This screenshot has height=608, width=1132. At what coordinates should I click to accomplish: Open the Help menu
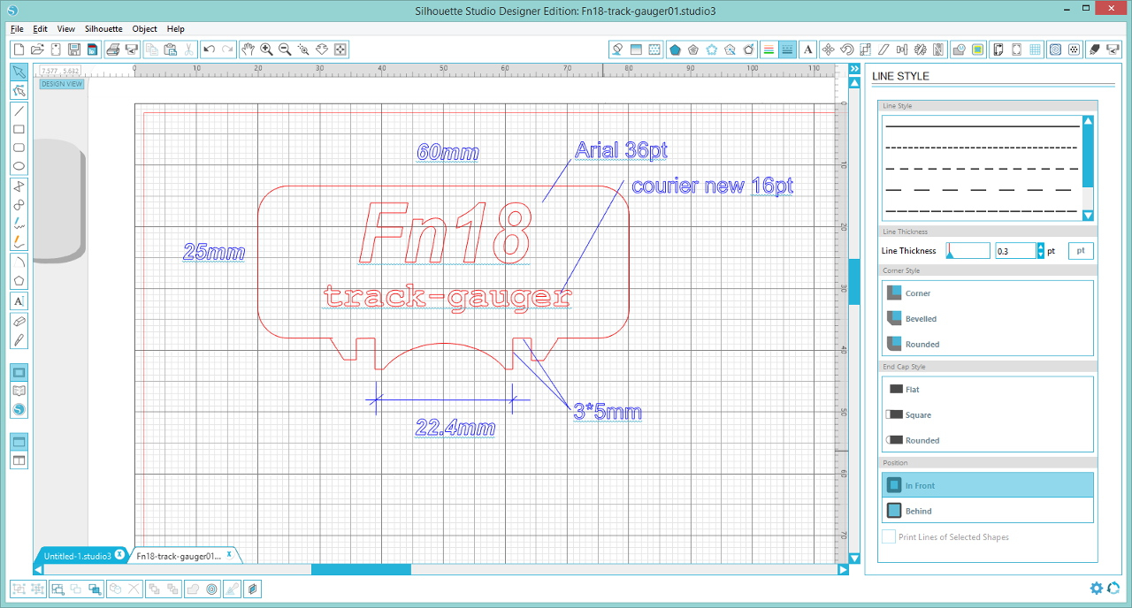[x=176, y=29]
